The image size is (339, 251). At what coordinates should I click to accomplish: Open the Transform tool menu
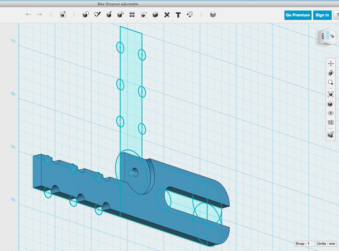click(x=63, y=15)
